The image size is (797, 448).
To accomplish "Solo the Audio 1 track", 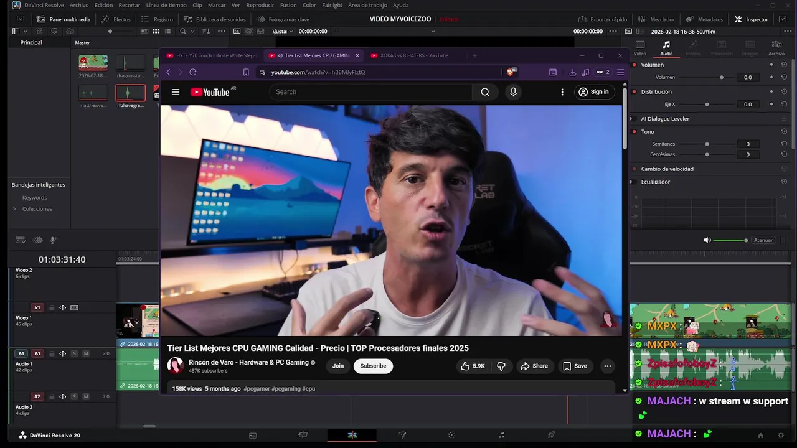I will click(x=74, y=353).
